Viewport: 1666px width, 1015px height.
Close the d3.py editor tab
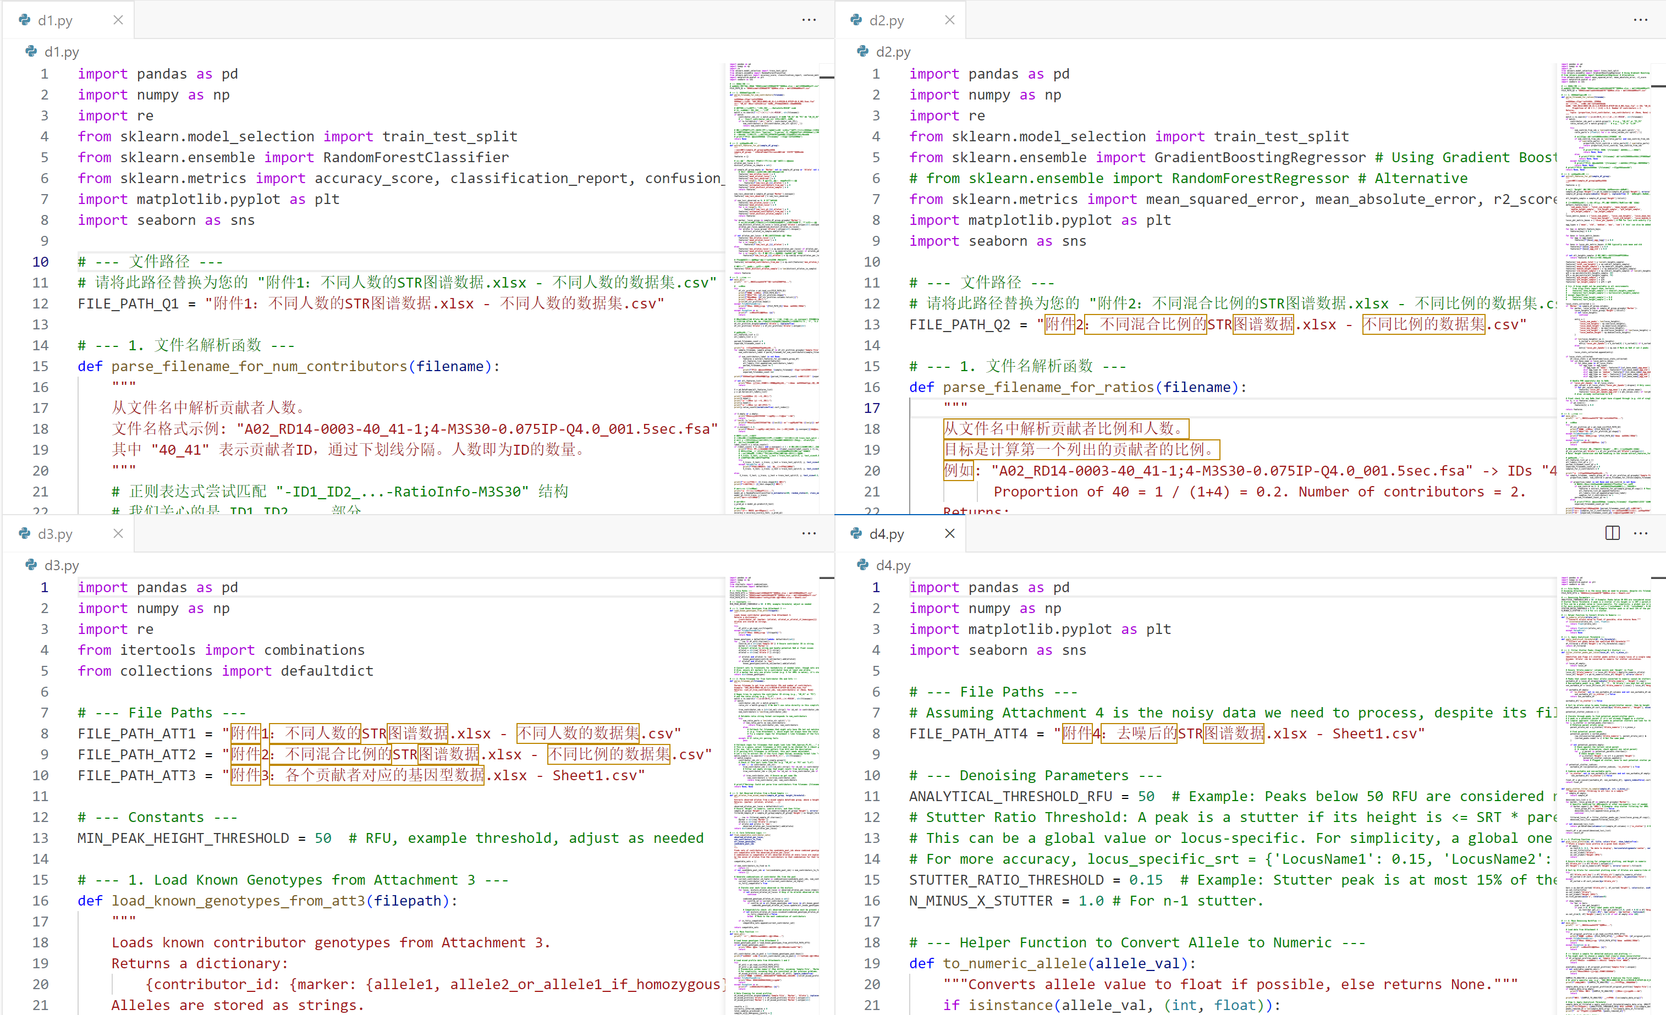tap(118, 534)
